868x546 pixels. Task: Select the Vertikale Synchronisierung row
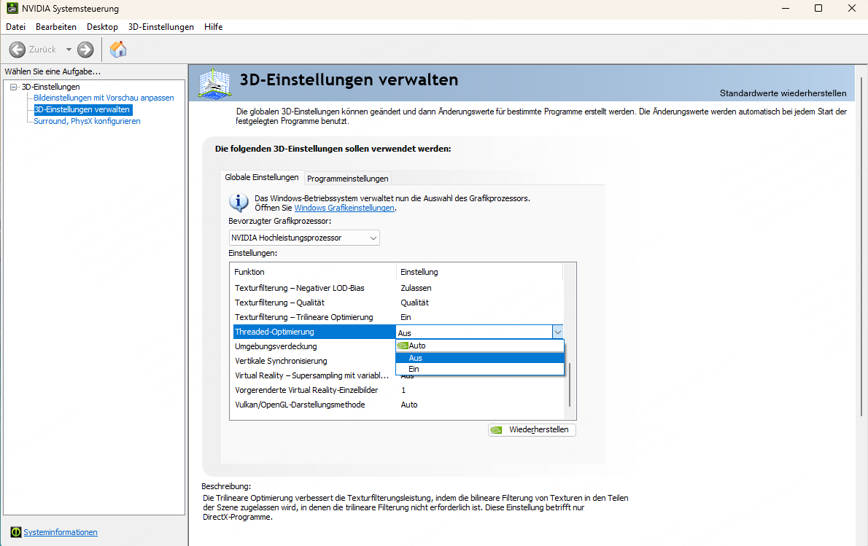coord(313,361)
